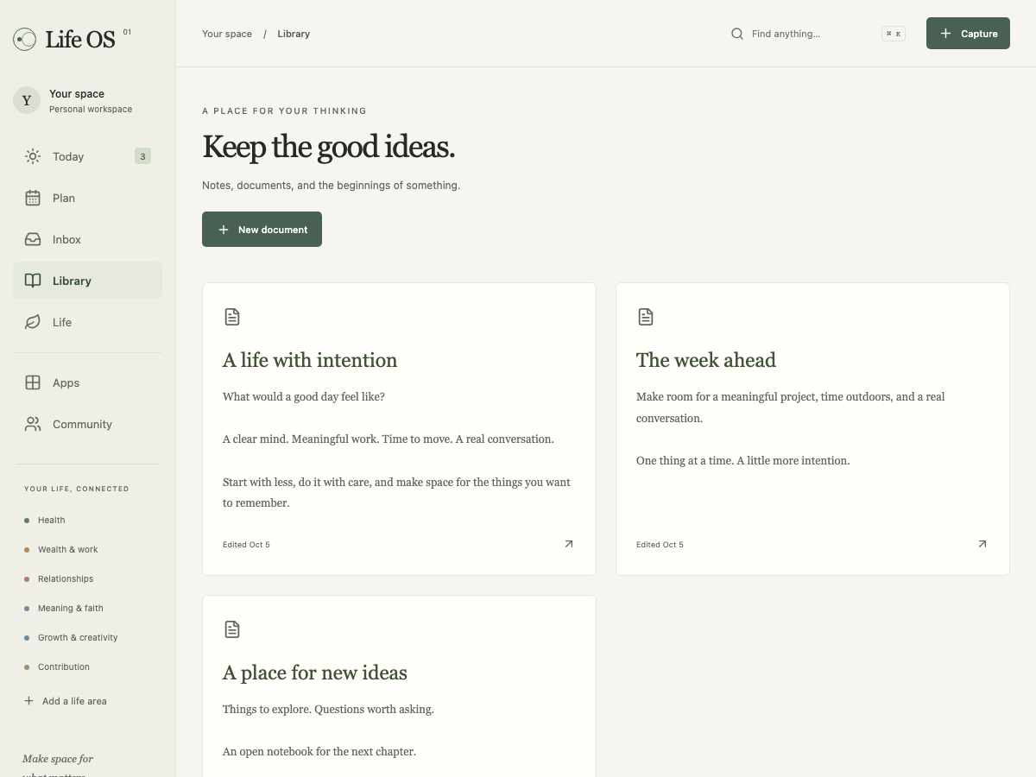The height and width of the screenshot is (777, 1036).
Task: Click the 'A life with intention' title
Action: (310, 360)
